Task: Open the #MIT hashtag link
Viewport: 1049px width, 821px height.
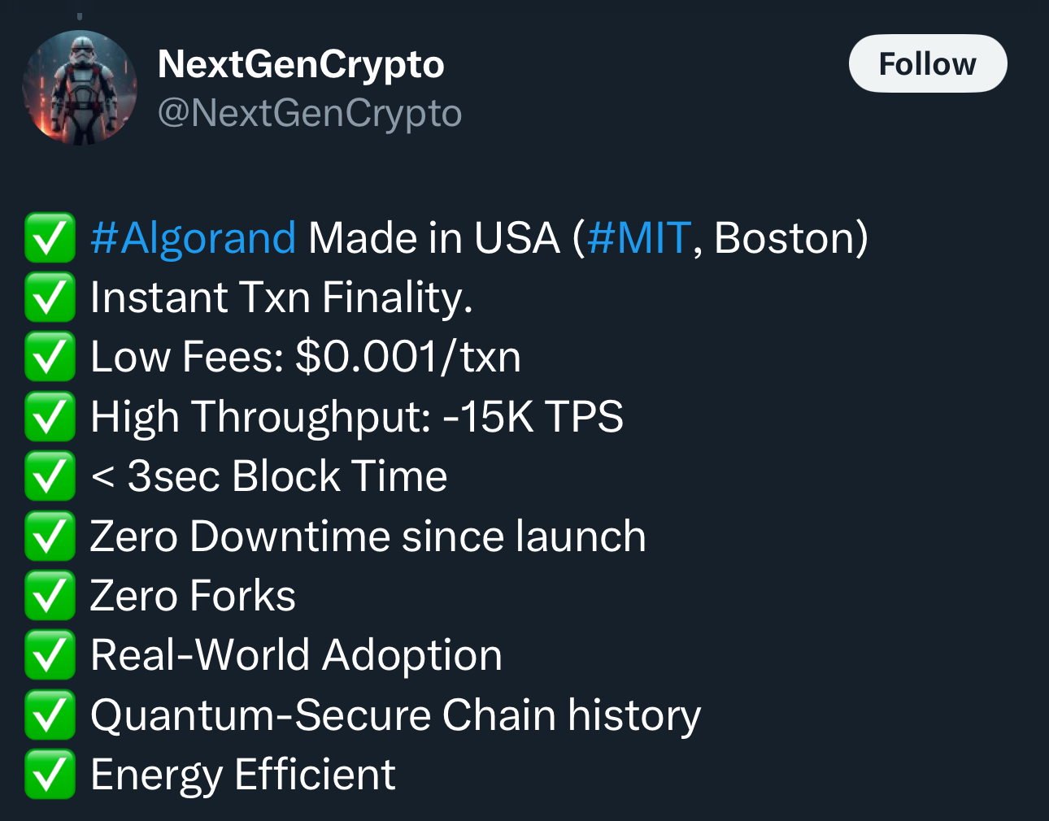Action: click(x=639, y=238)
